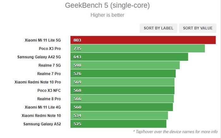Click the SORT BY LABEL button
The height and width of the screenshot is (138, 221).
pyautogui.click(x=158, y=28)
